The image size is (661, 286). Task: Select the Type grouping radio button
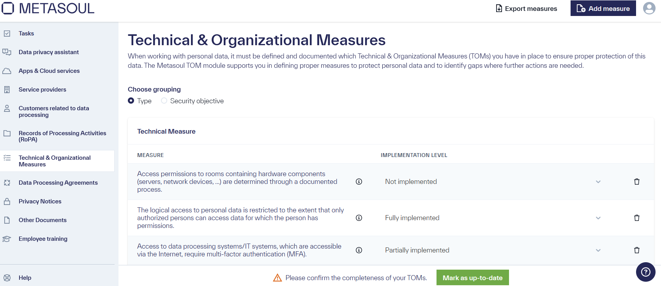click(131, 101)
